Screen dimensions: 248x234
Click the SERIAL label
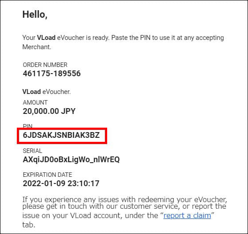click(32, 151)
